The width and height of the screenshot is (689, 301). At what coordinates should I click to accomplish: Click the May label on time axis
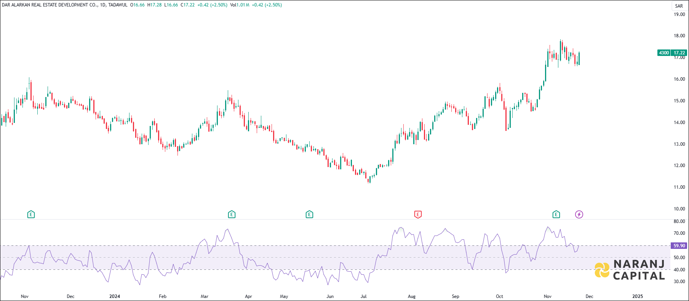[284, 296]
